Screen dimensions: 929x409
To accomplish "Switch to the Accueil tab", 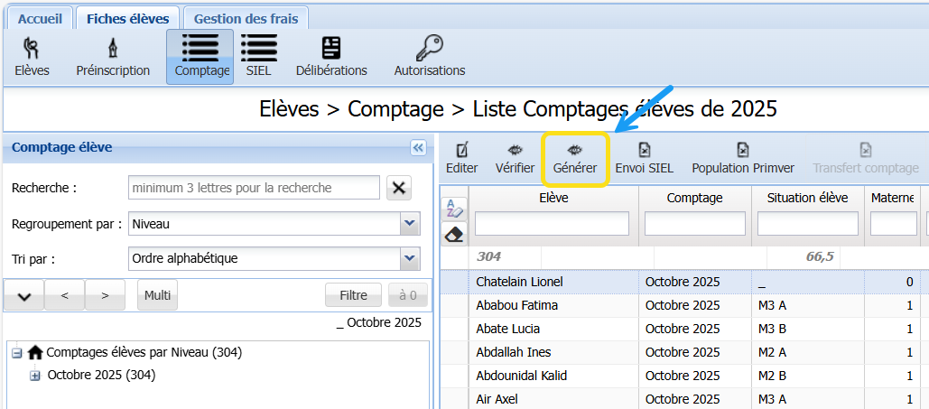I will 40,18.
